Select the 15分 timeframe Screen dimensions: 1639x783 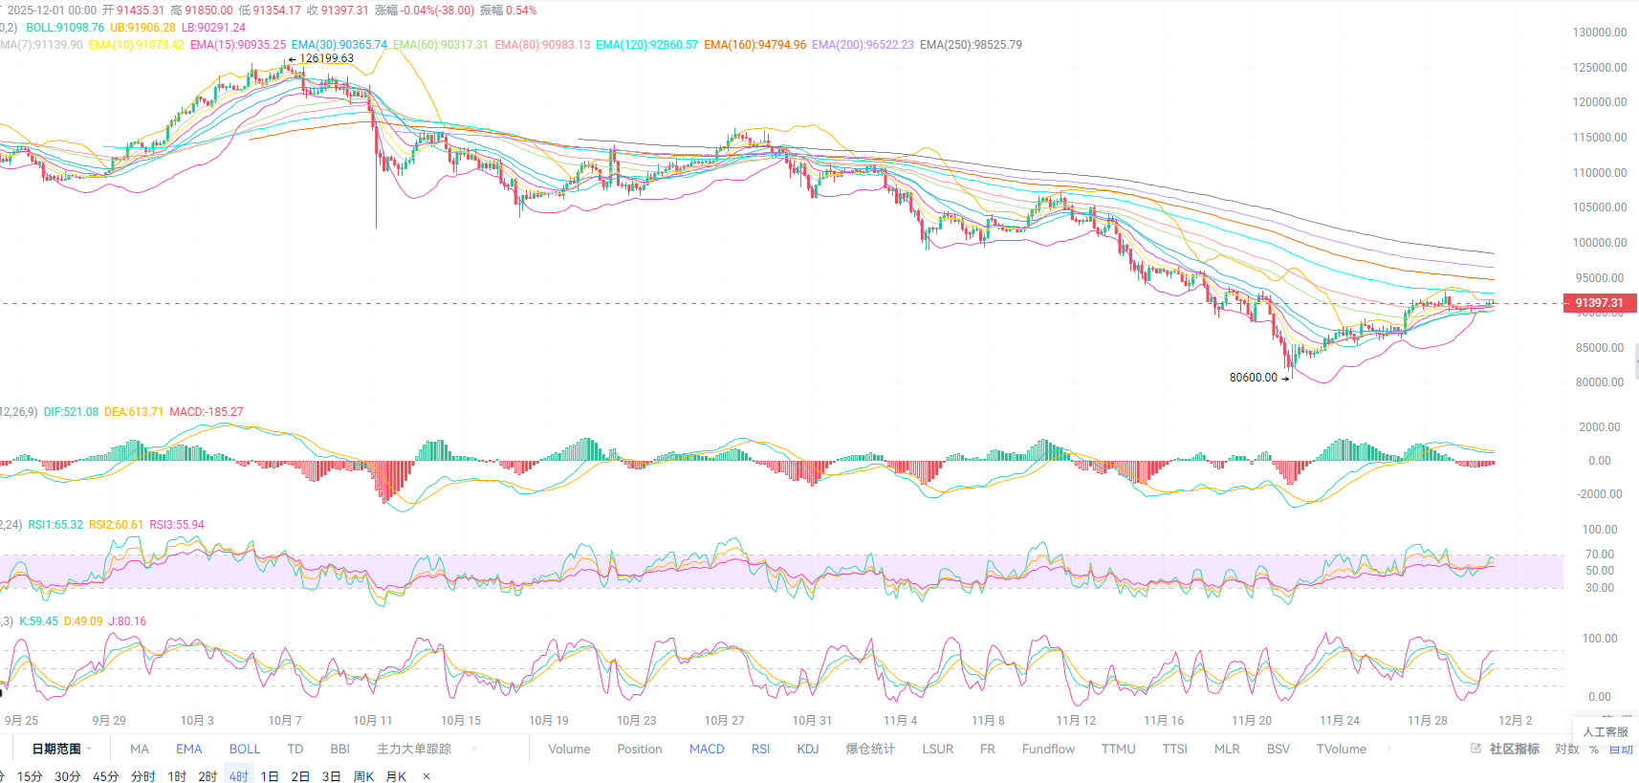(30, 776)
